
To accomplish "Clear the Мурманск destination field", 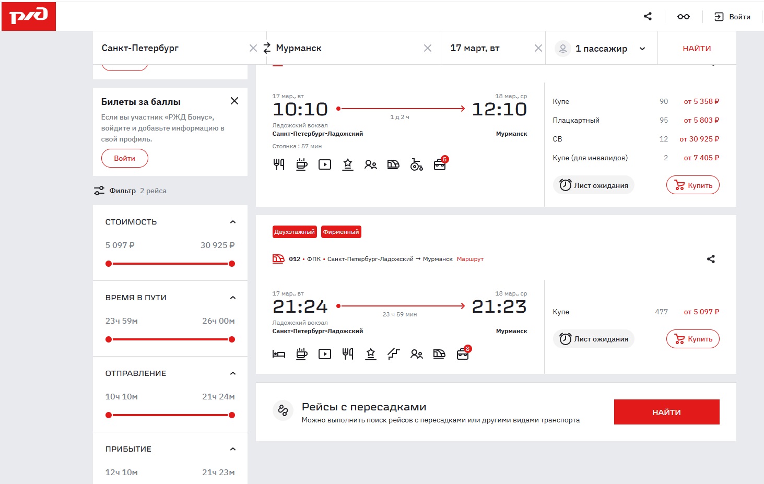I will pyautogui.click(x=428, y=48).
